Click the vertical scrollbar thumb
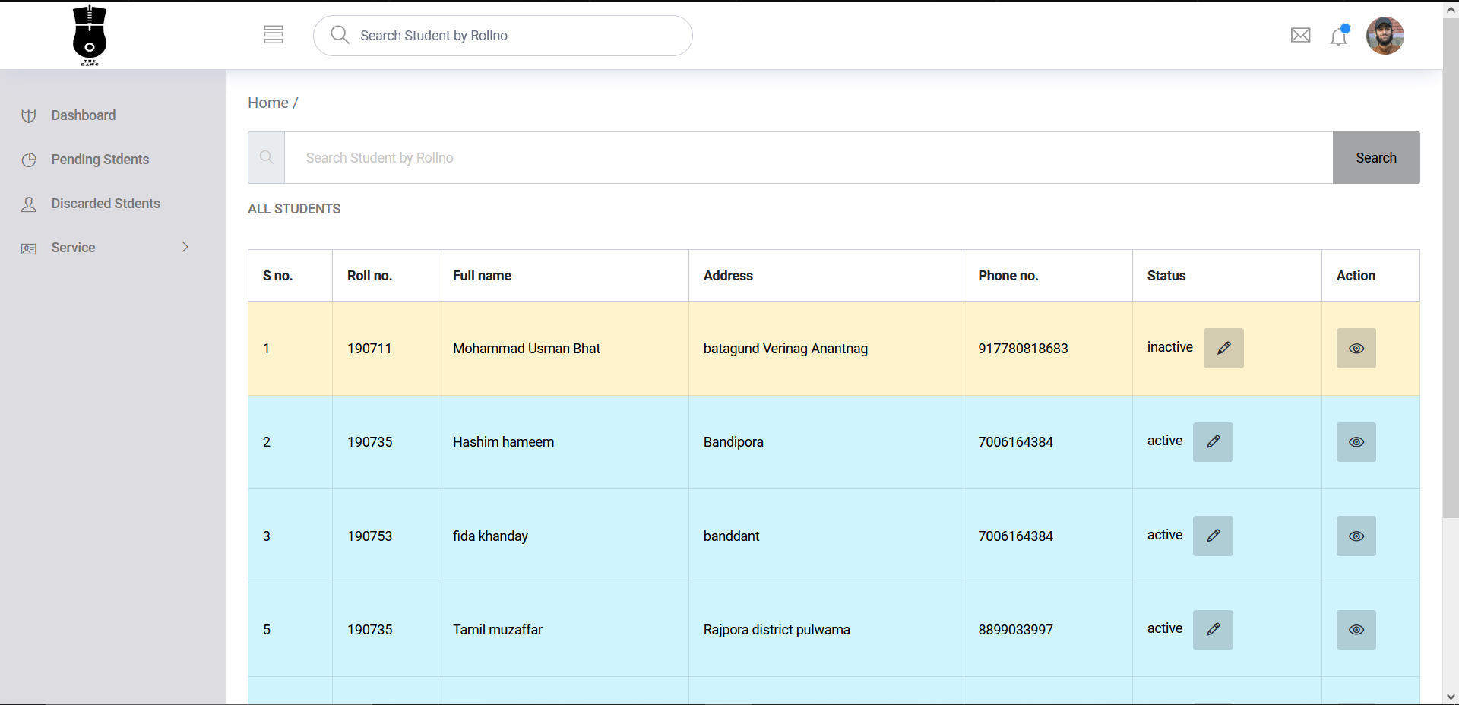This screenshot has width=1459, height=705. [x=1451, y=268]
